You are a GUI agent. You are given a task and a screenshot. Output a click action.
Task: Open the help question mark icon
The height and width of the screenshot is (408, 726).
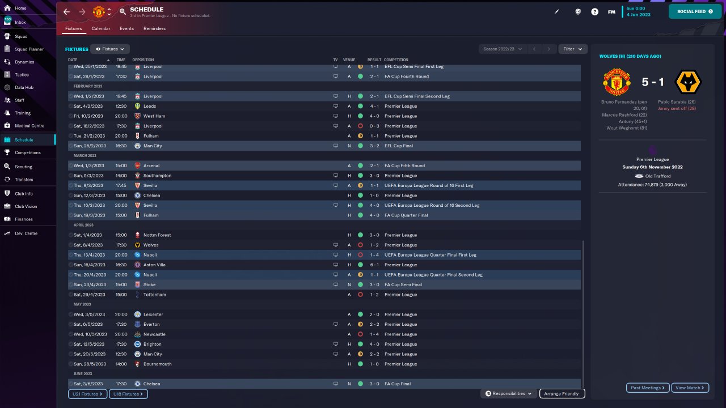(x=594, y=11)
